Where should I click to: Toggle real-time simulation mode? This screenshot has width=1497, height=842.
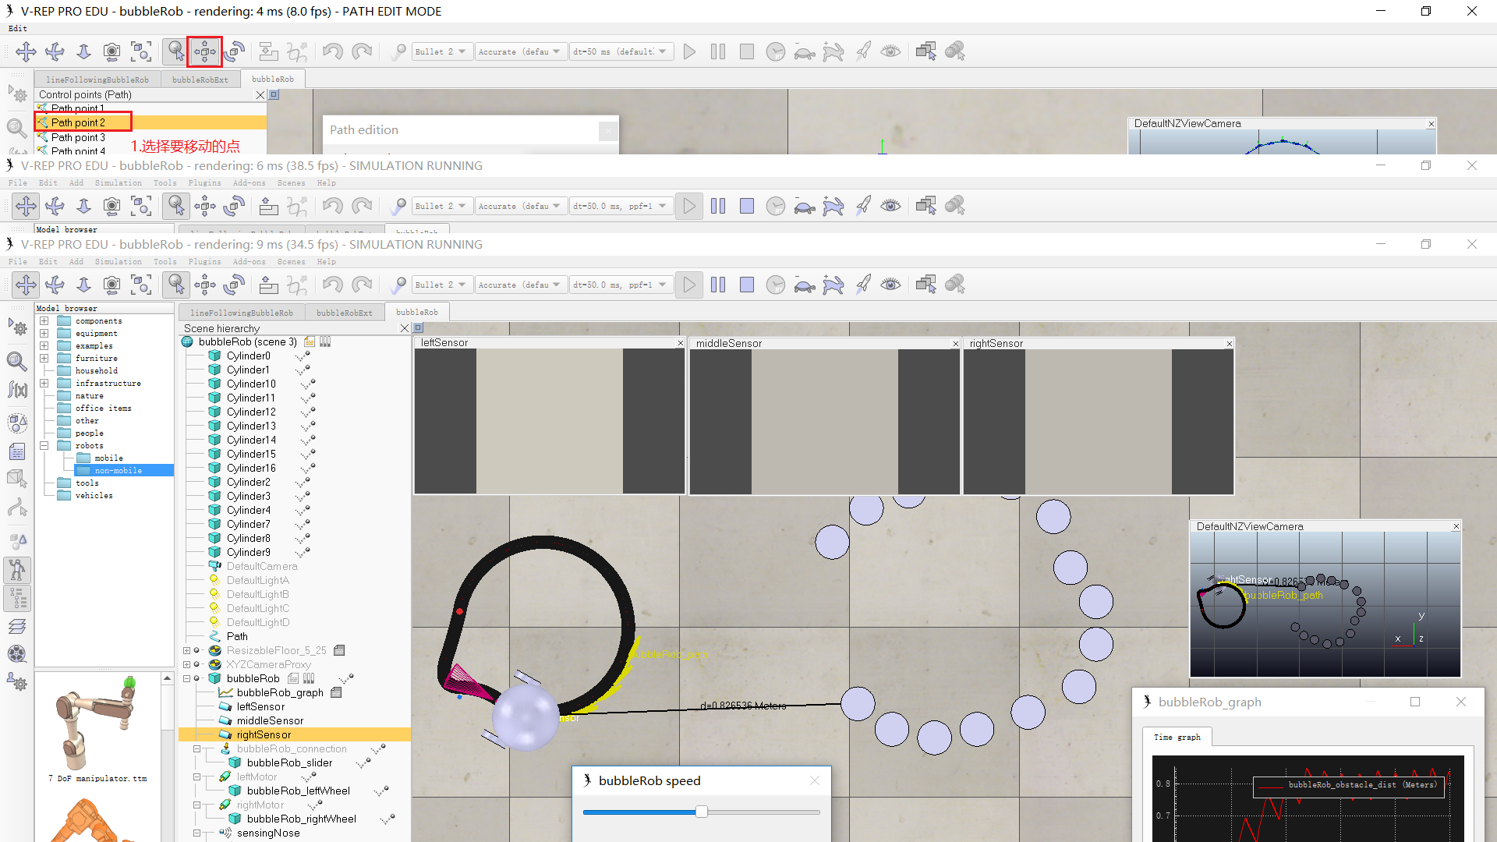(x=776, y=285)
